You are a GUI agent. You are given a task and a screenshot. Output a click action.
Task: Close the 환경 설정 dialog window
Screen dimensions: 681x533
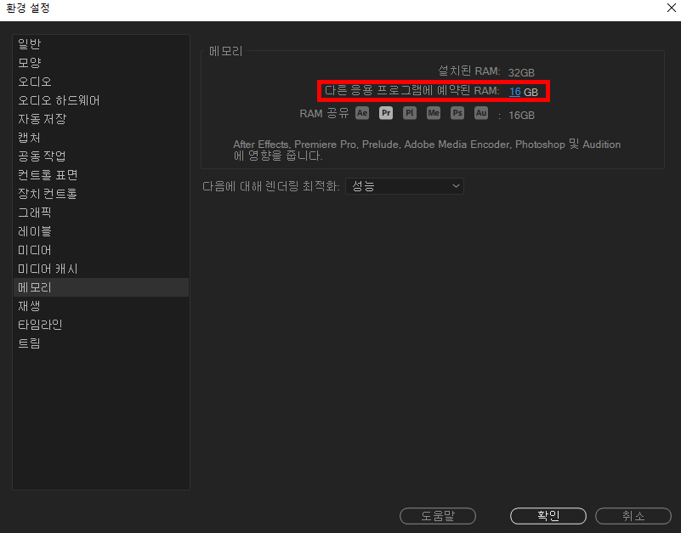(x=671, y=8)
